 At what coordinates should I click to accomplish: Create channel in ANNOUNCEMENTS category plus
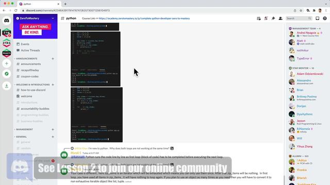click(53, 59)
